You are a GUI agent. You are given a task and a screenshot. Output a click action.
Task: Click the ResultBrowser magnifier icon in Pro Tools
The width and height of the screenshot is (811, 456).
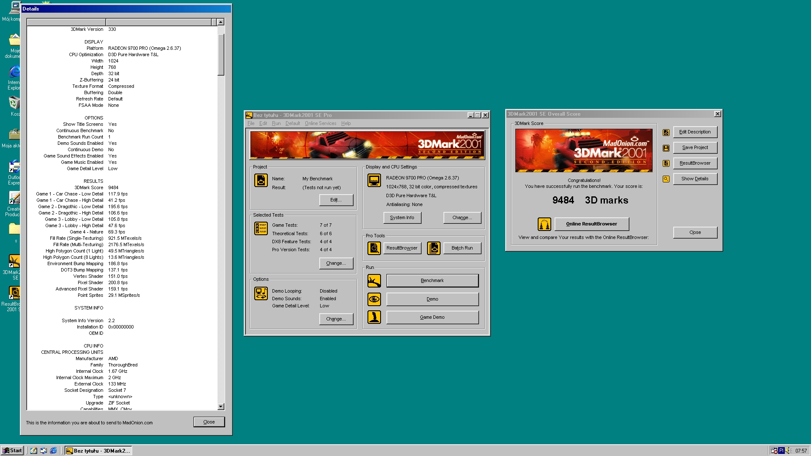374,248
